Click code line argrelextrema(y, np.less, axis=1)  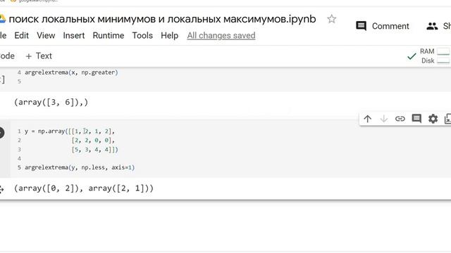[x=80, y=167]
